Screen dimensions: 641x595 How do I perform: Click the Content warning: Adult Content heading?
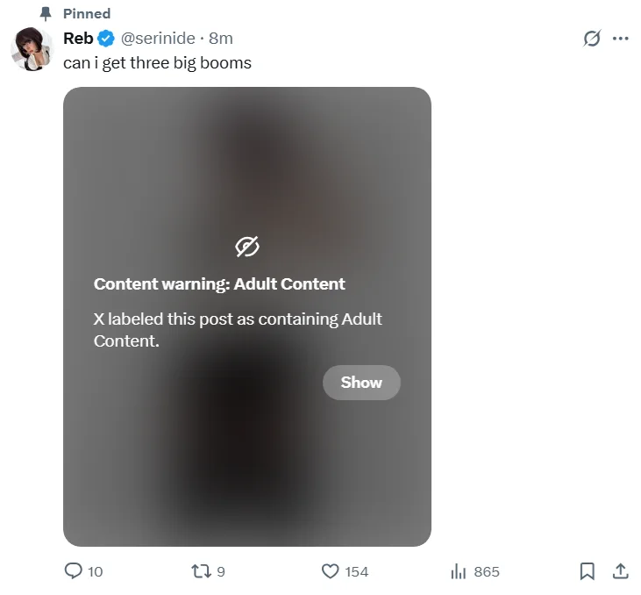click(219, 283)
